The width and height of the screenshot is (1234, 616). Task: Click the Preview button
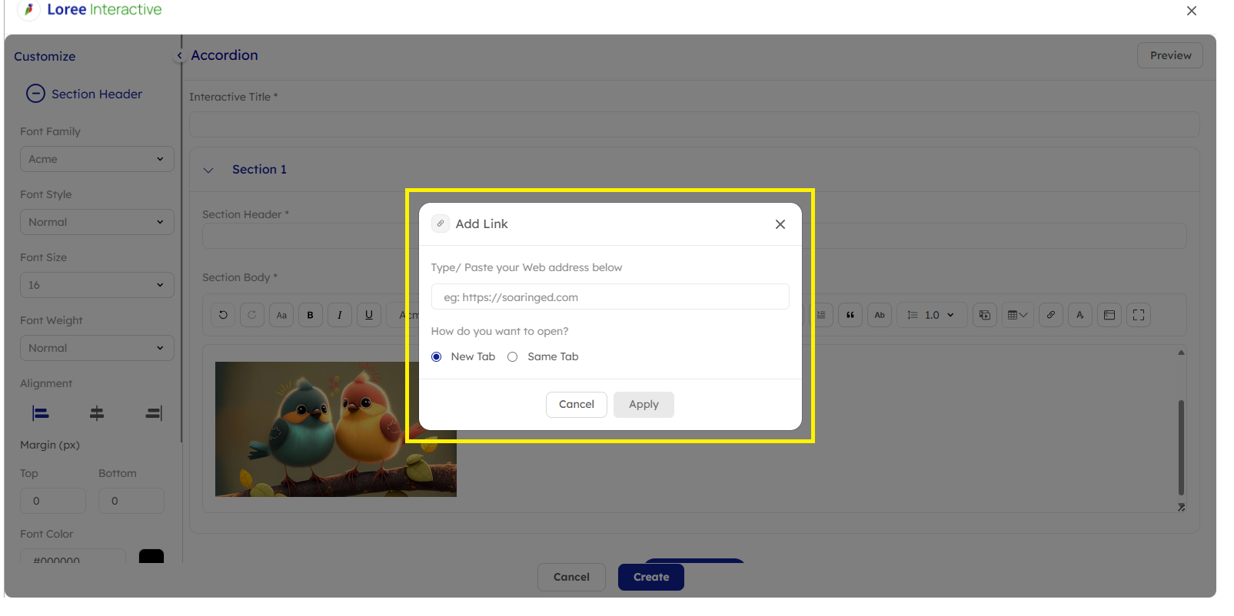coord(1169,55)
